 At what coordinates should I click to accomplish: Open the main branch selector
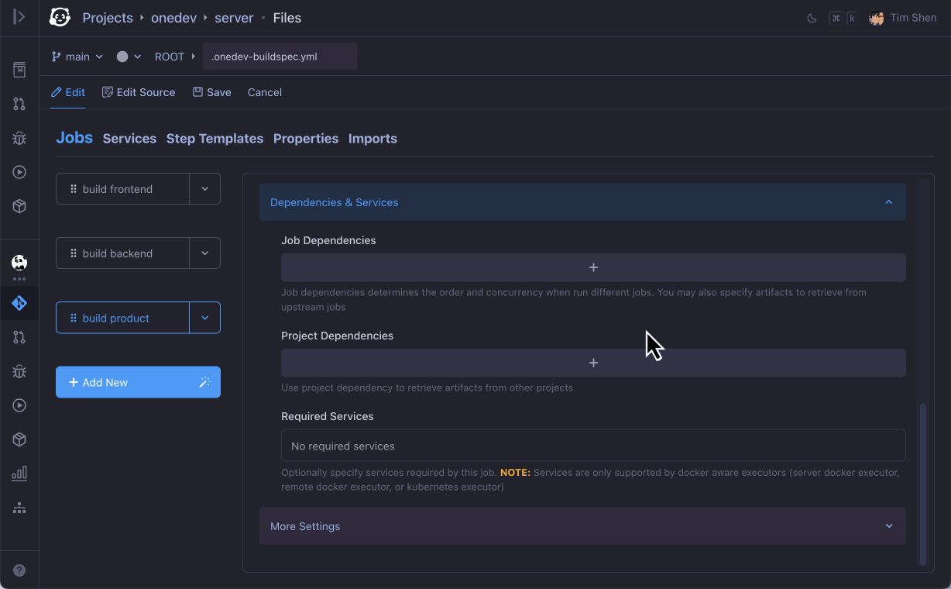[x=77, y=56]
